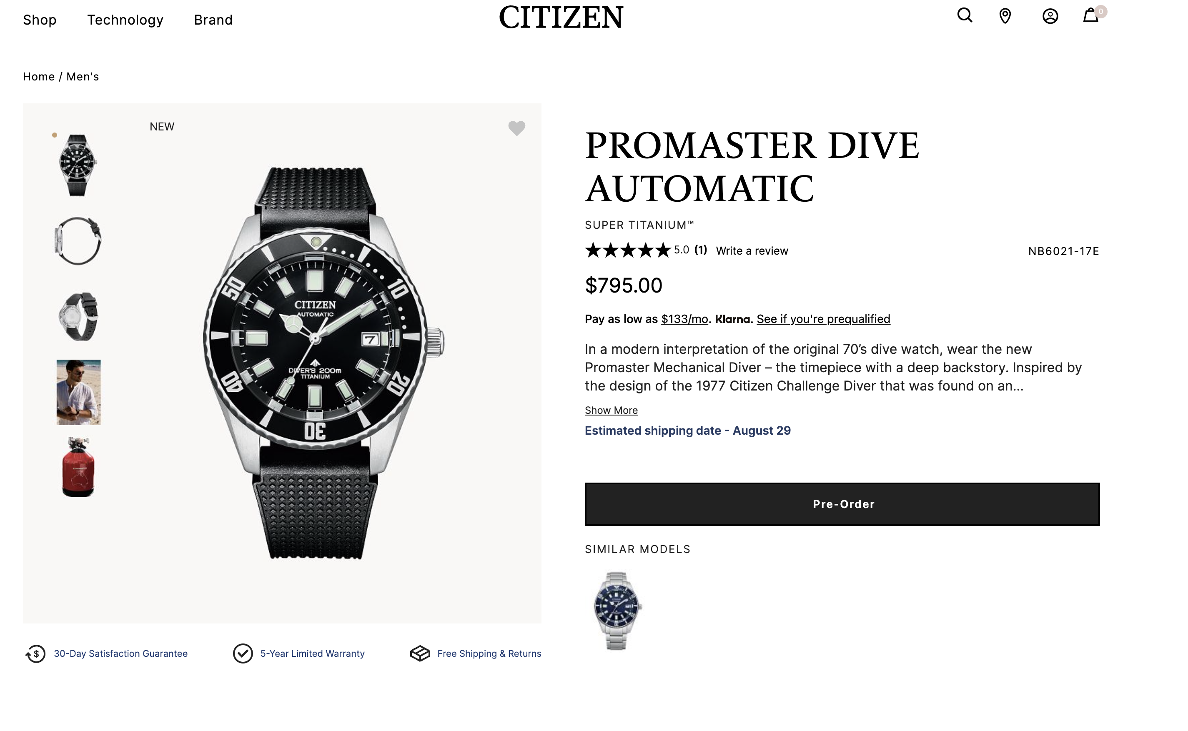1188x731 pixels.
Task: Select the red dive tank thumbnail
Action: coord(78,467)
